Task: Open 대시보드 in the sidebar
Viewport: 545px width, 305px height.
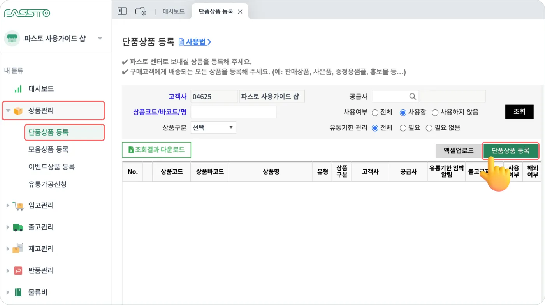Action: (41, 89)
